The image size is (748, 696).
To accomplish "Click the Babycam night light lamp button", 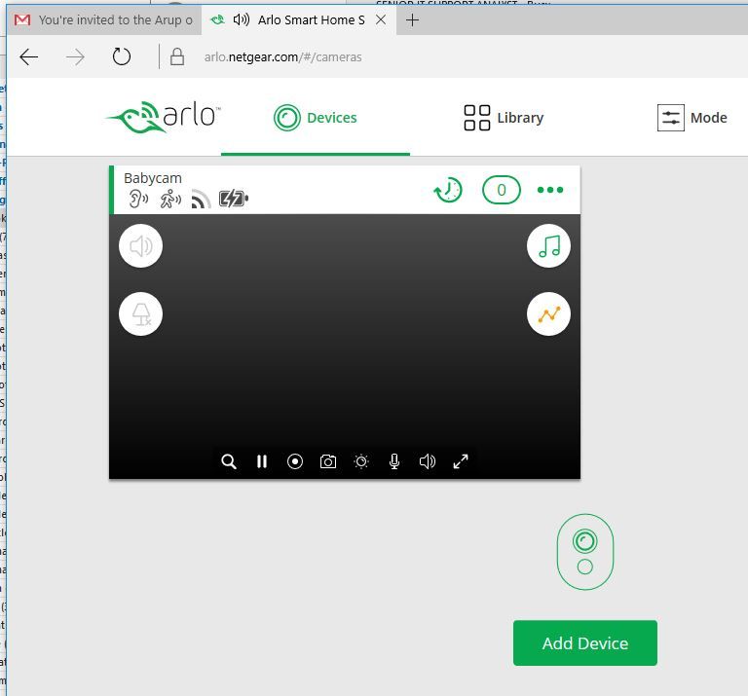I will (140, 314).
